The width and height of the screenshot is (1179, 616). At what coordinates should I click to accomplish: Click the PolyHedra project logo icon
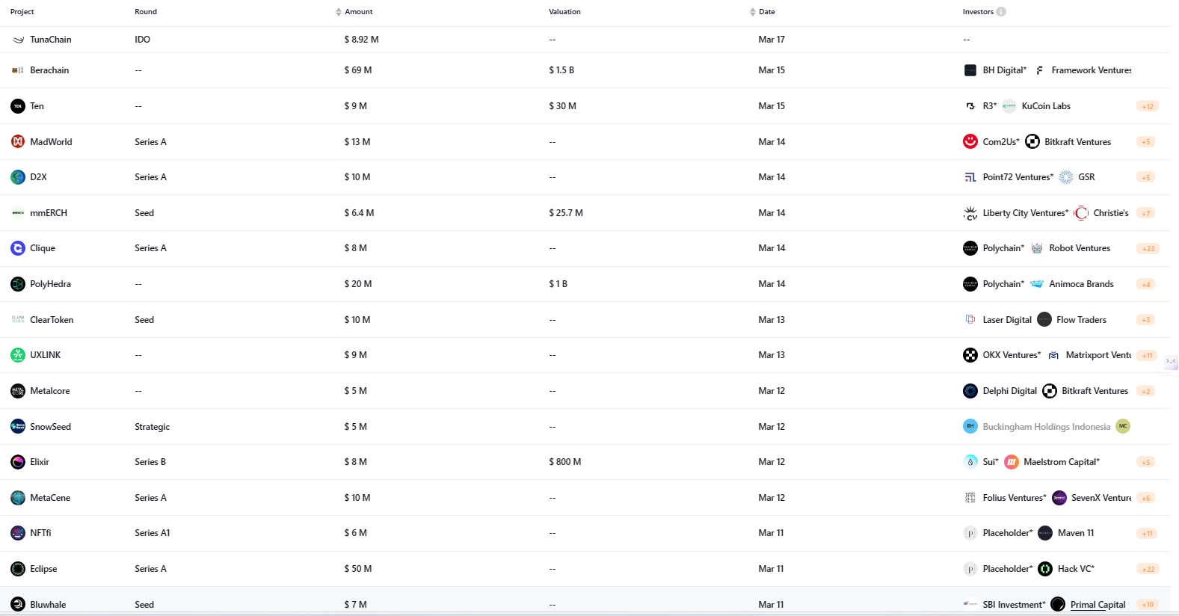tap(18, 284)
